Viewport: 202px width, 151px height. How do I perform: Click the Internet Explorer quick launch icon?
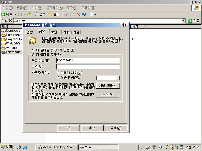25,147
